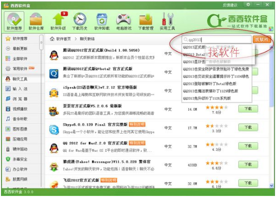Download QQ 2012 for Mac2.2.0
Screen dimensions: 276x197
click(248, 146)
